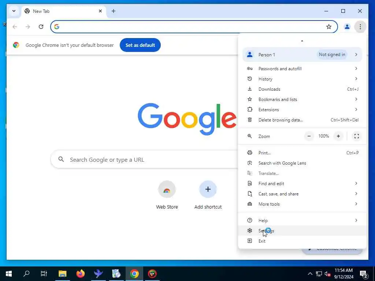Open the Web Store shortcut
Screen dimensions: 375x281
click(x=167, y=195)
